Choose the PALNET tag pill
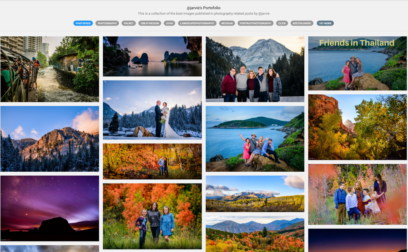 (129, 23)
